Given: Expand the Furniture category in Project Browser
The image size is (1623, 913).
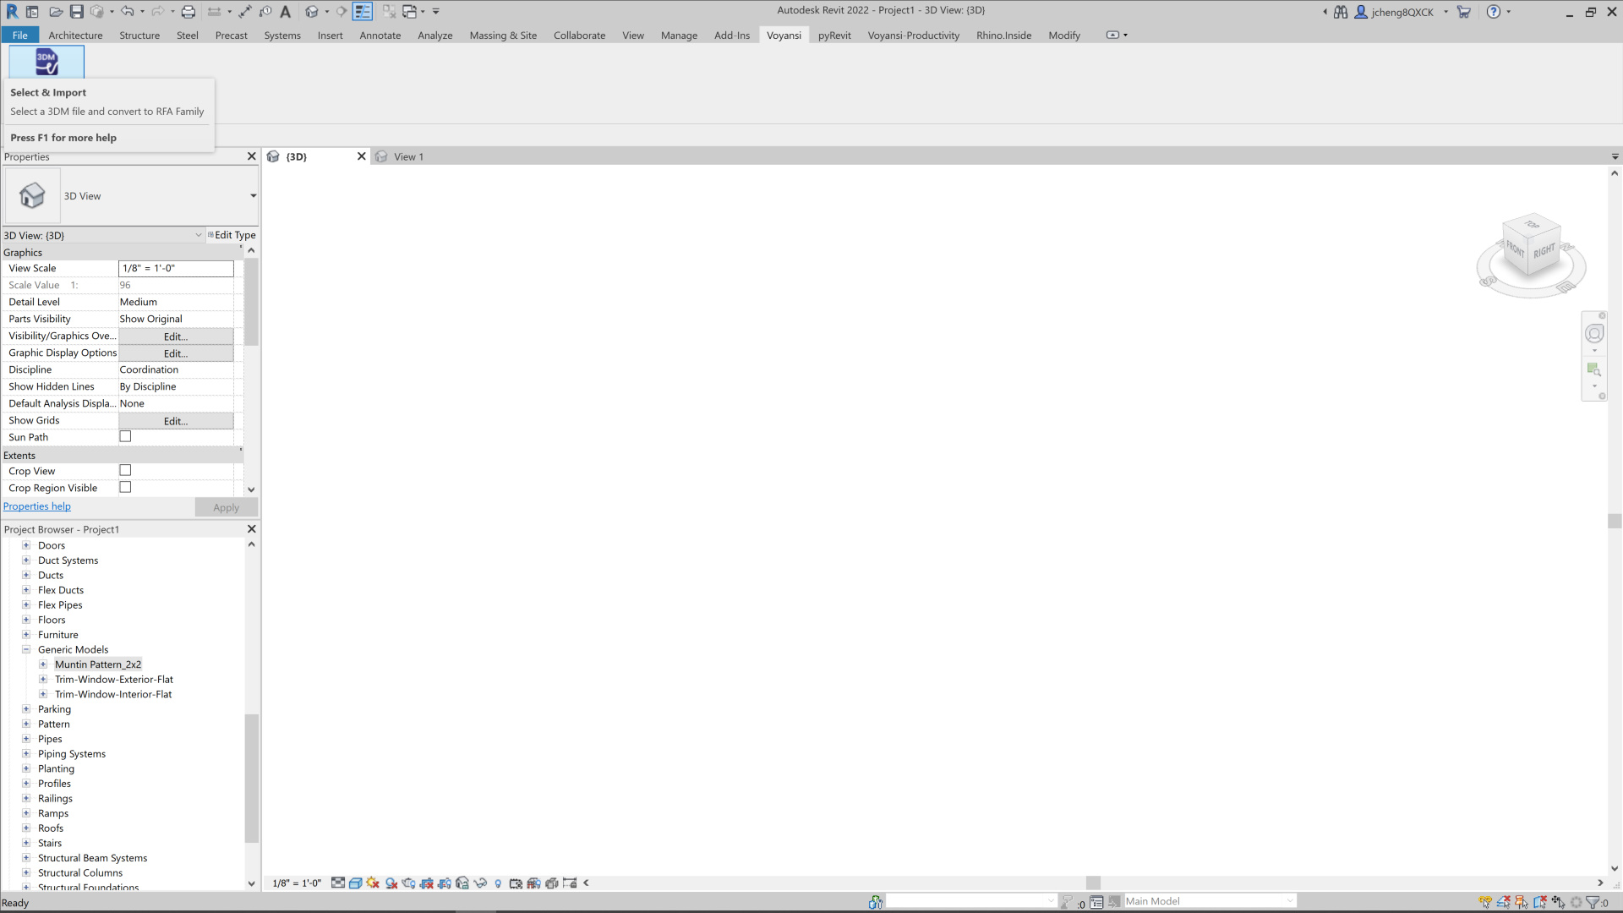Looking at the screenshot, I should coord(26,635).
